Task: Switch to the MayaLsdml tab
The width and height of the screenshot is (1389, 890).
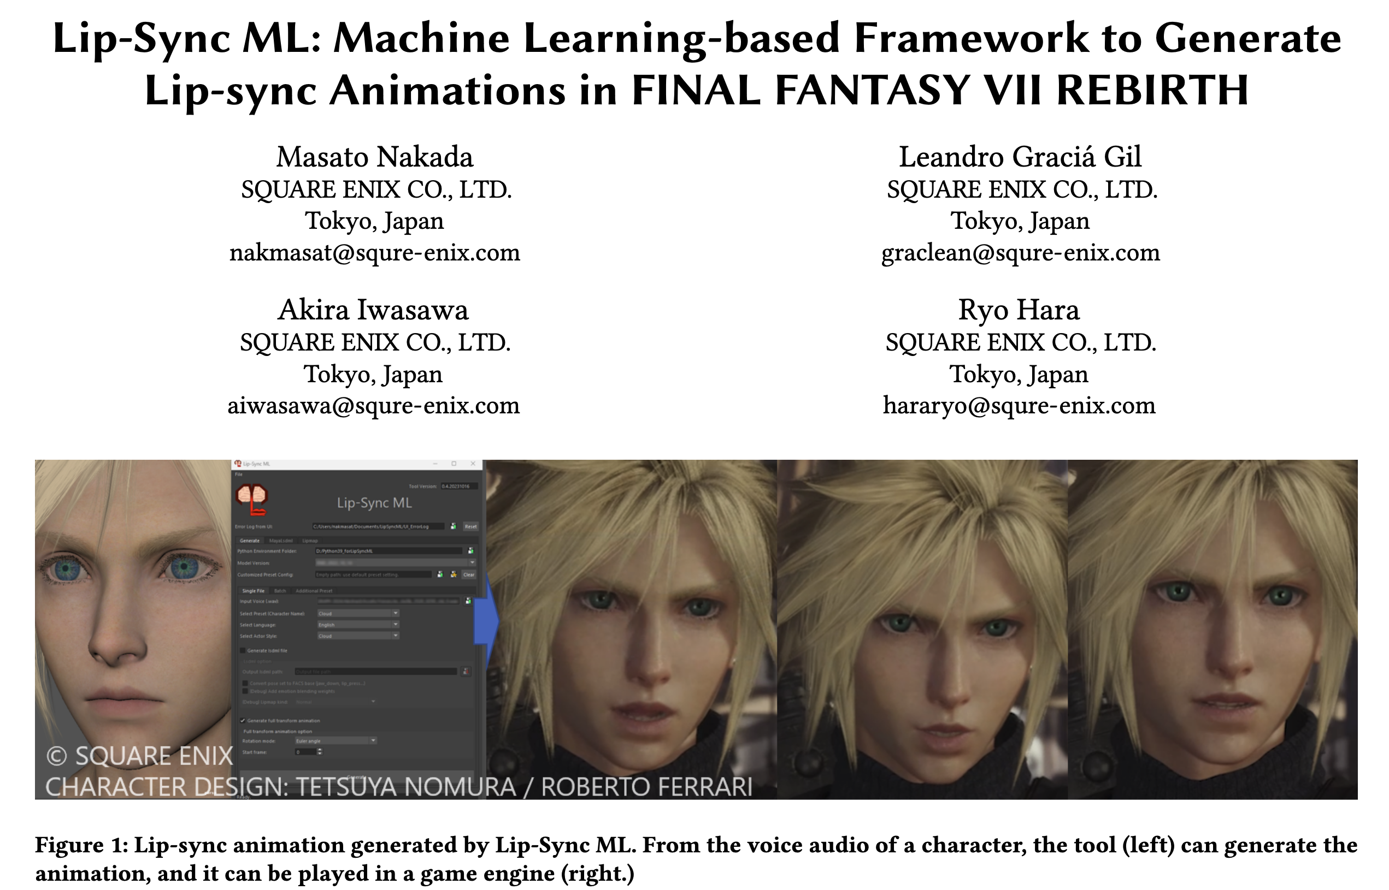Action: click(281, 541)
